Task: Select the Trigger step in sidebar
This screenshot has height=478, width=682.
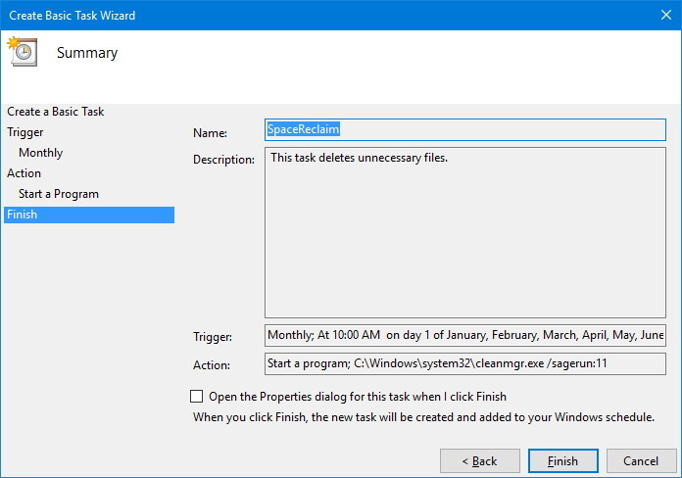Action: (x=25, y=132)
